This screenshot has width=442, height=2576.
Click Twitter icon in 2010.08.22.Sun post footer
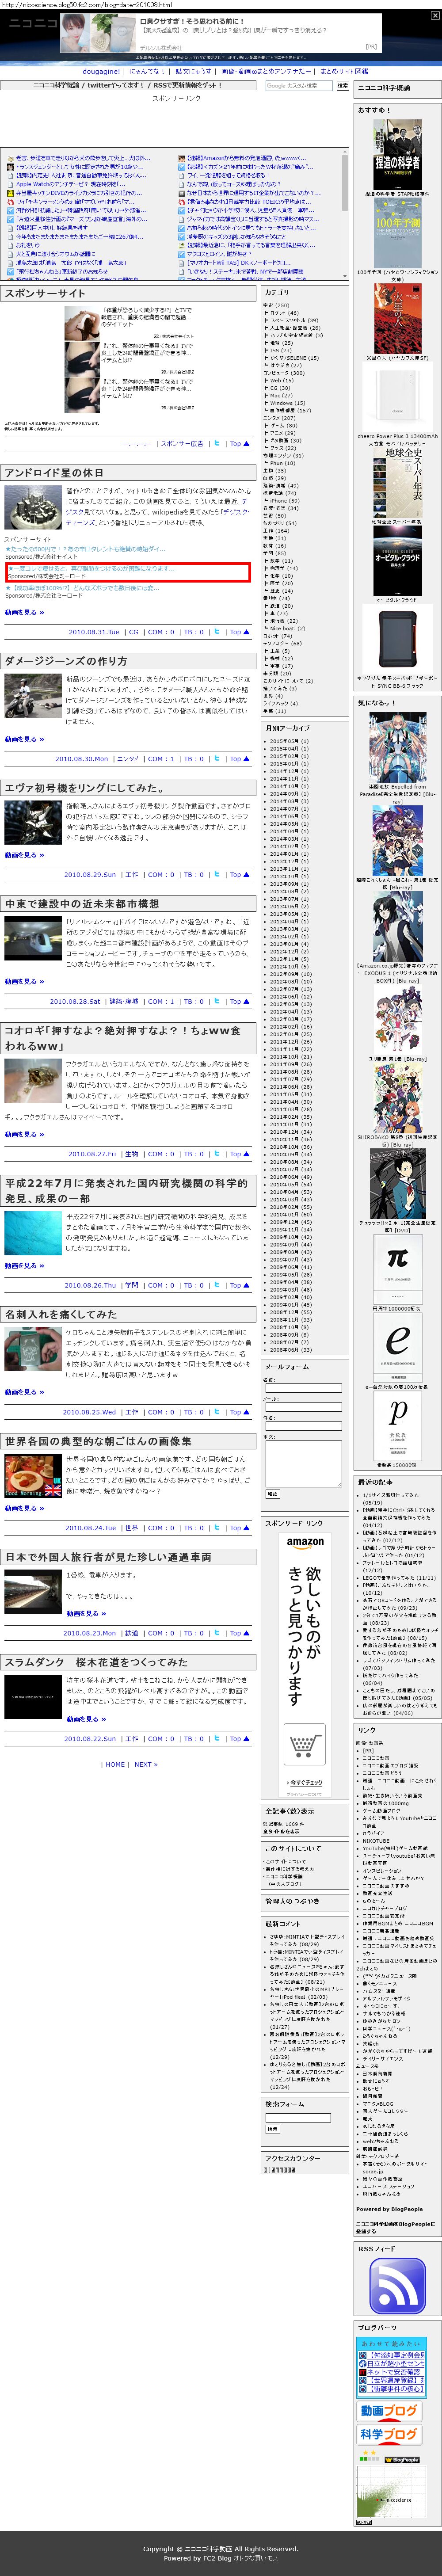(217, 1739)
